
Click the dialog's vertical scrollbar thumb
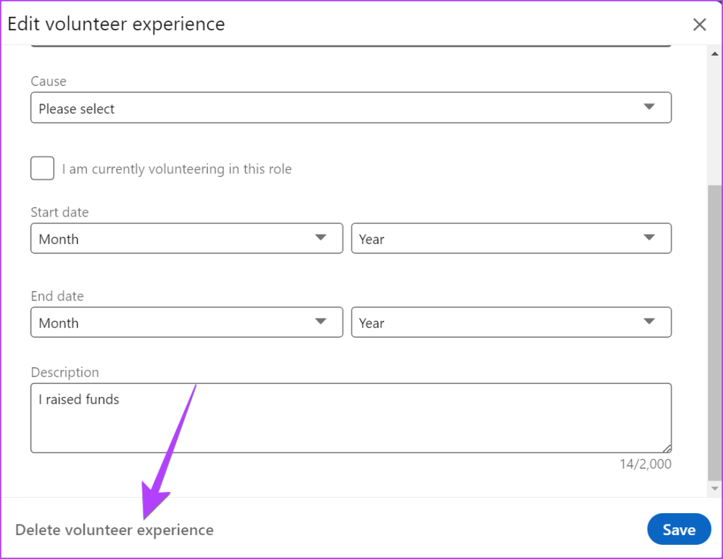point(715,331)
